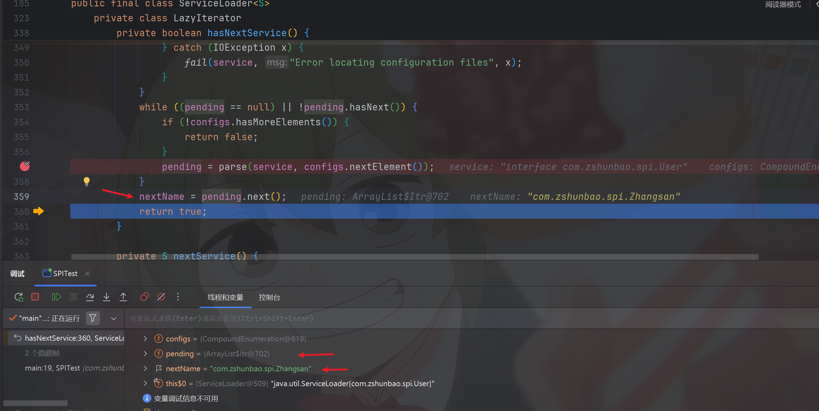Close the SPITest debug tab
This screenshot has height=411, width=819.
87,274
